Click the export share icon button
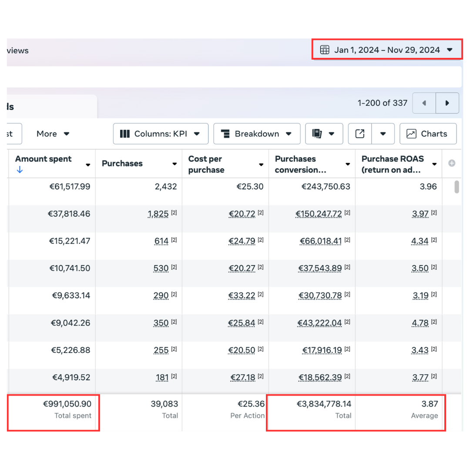The height and width of the screenshot is (470, 470). pyautogui.click(x=360, y=134)
